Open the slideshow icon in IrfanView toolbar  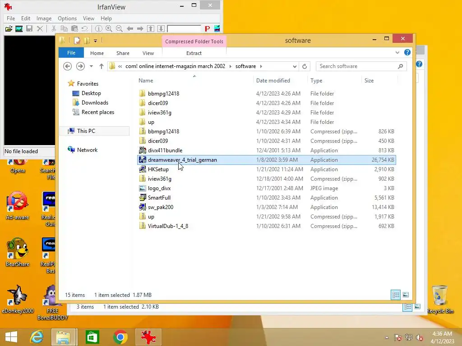pyautogui.click(x=19, y=28)
